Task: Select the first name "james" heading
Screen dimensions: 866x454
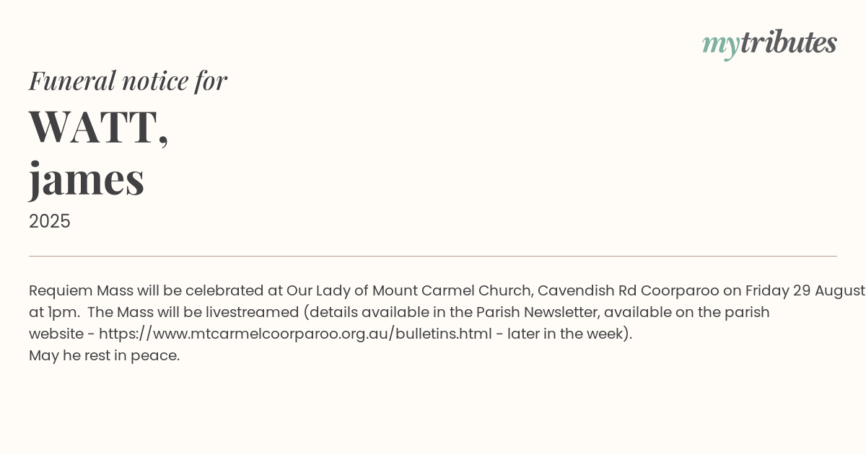Action: click(87, 179)
